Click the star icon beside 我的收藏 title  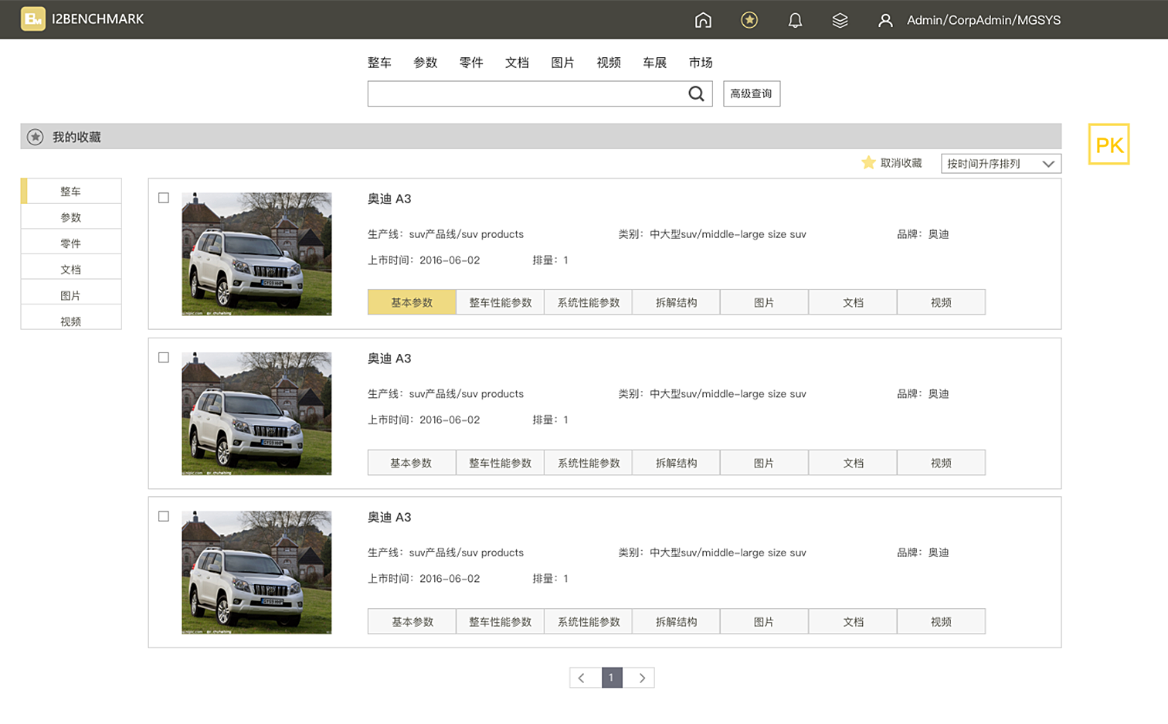coord(36,137)
